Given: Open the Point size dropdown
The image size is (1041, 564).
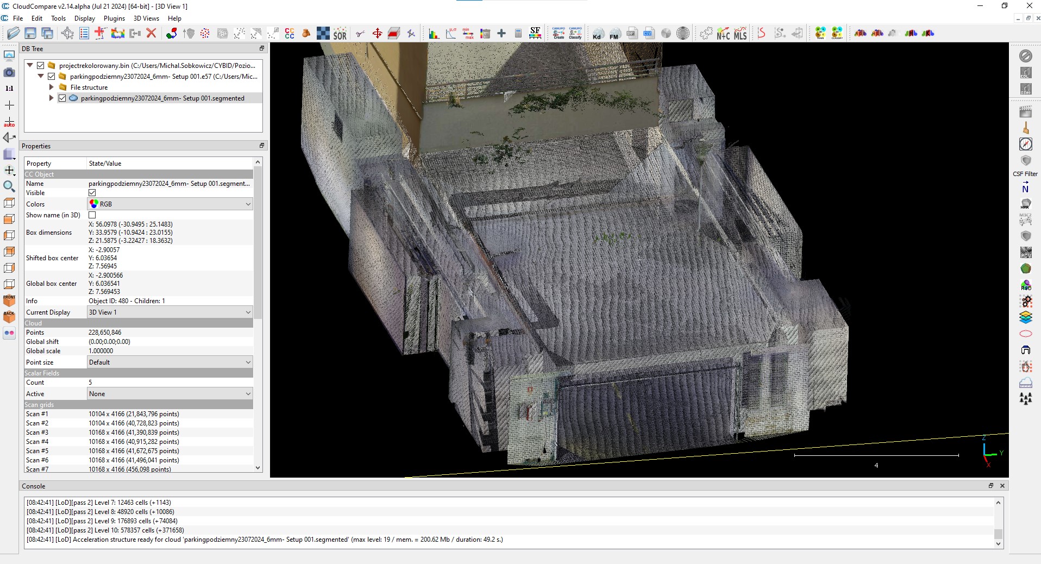Looking at the screenshot, I should [170, 362].
